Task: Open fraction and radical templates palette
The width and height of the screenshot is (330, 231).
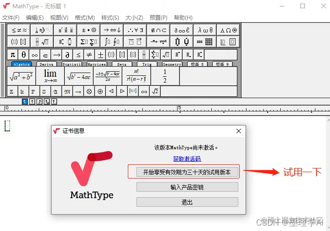Action: (42, 42)
